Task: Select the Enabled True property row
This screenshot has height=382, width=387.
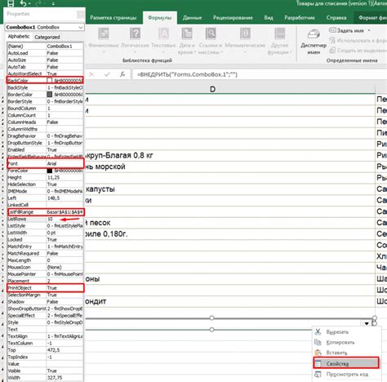Action: coord(45,150)
